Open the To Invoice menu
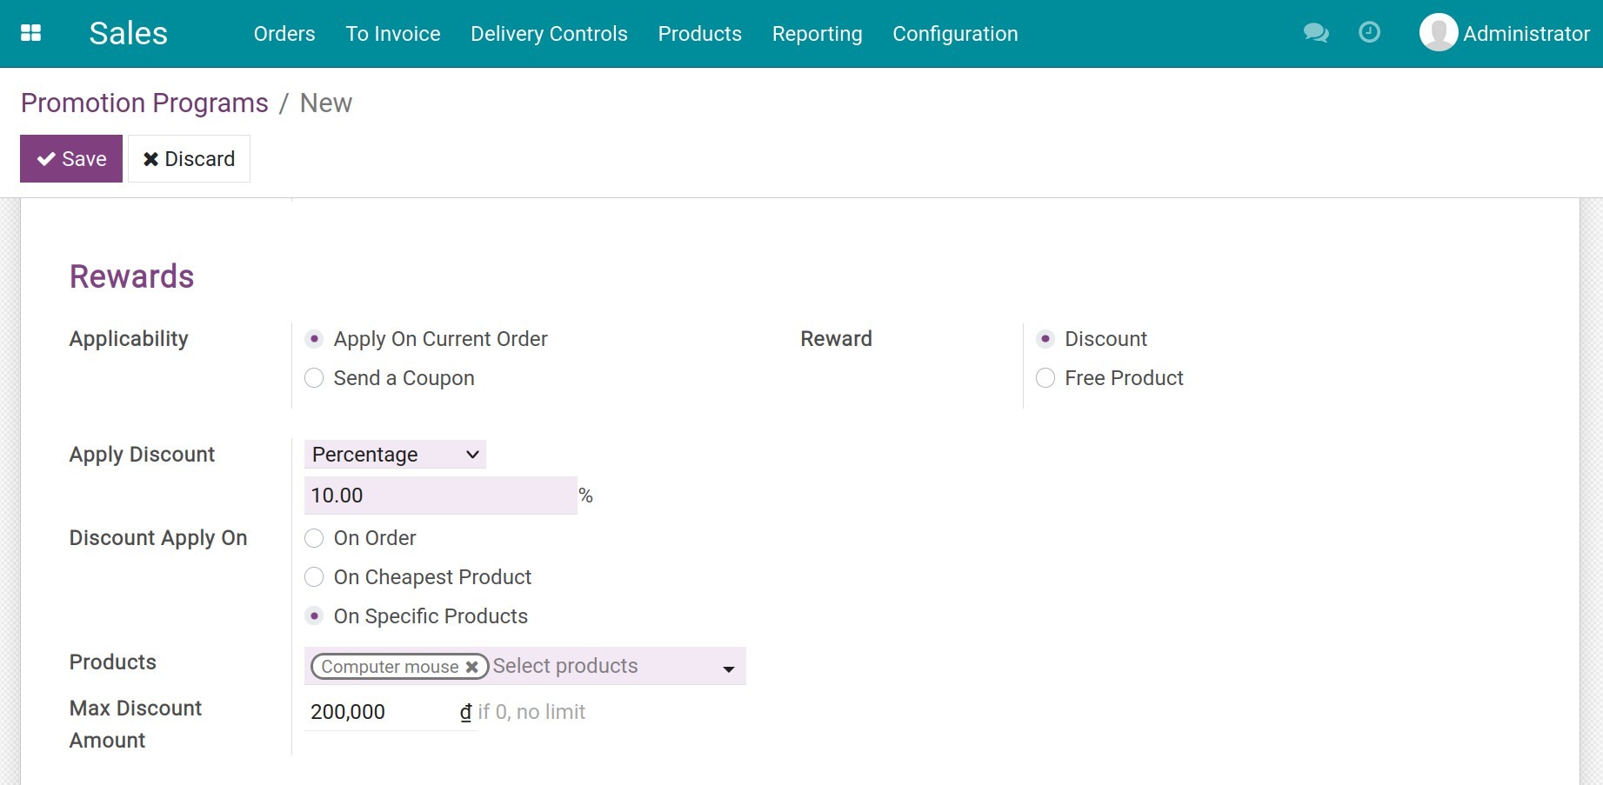The image size is (1603, 785). tap(393, 34)
